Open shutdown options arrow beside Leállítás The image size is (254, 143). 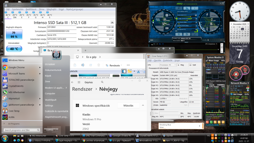57,130
